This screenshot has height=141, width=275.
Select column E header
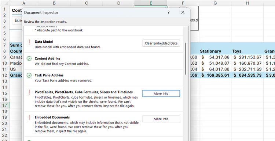[151, 3]
